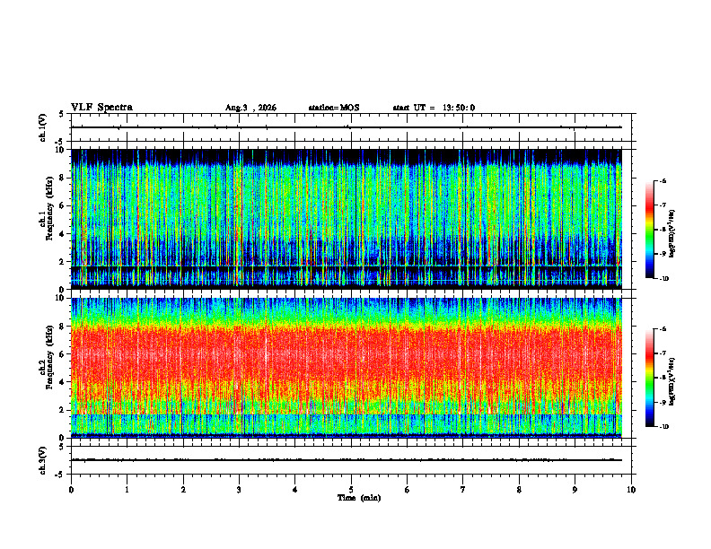This screenshot has height=549, width=711.
Task: Click the ch.1 spectrogram color scale bar
Action: point(650,230)
